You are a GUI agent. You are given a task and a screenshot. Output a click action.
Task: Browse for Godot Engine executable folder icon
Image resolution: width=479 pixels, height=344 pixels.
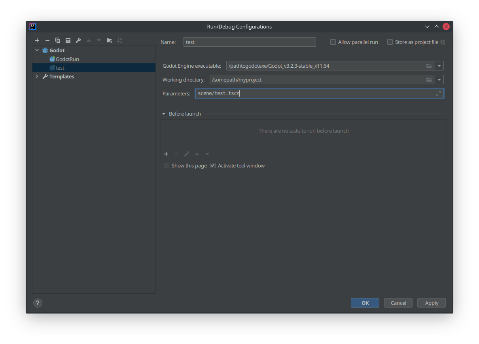429,66
